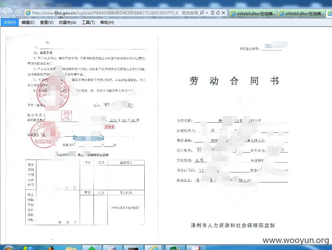Click 乙方 header in the 终止解除 row
This screenshot has width=332, height=250.
(101, 193)
